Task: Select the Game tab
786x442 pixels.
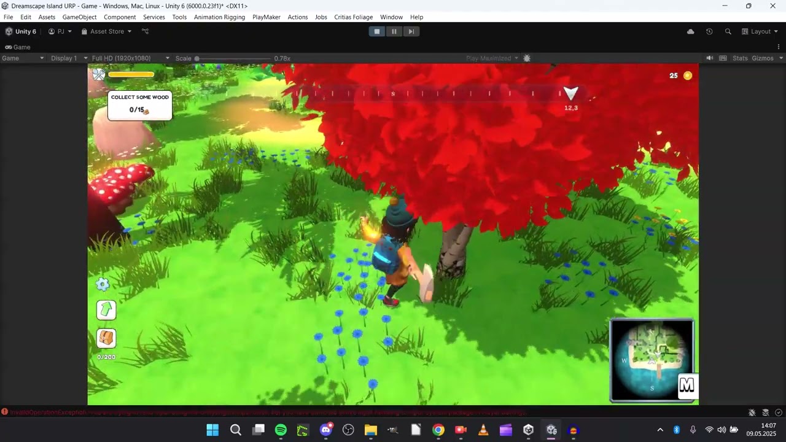Action: tap(17, 47)
